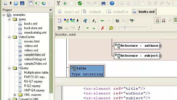Expand the XML sources folder
Image resolution: width=177 pixels, height=100 pixels.
pyautogui.click(x=15, y=95)
